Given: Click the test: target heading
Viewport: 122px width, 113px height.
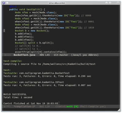Looking at the screenshot, I should (7, 70).
